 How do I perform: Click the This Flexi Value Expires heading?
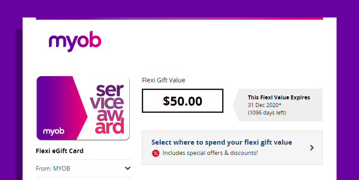pos(279,97)
